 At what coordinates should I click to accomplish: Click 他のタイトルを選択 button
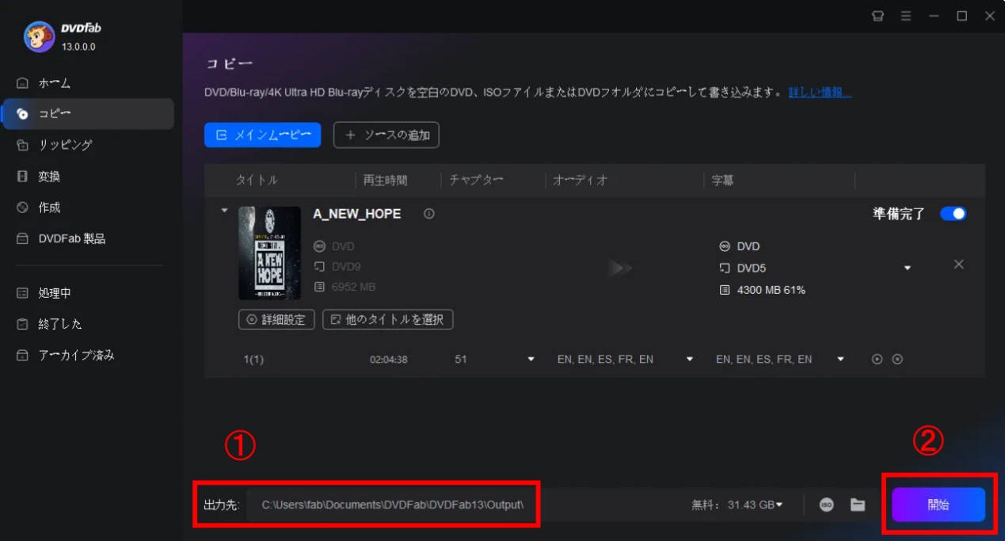click(388, 319)
